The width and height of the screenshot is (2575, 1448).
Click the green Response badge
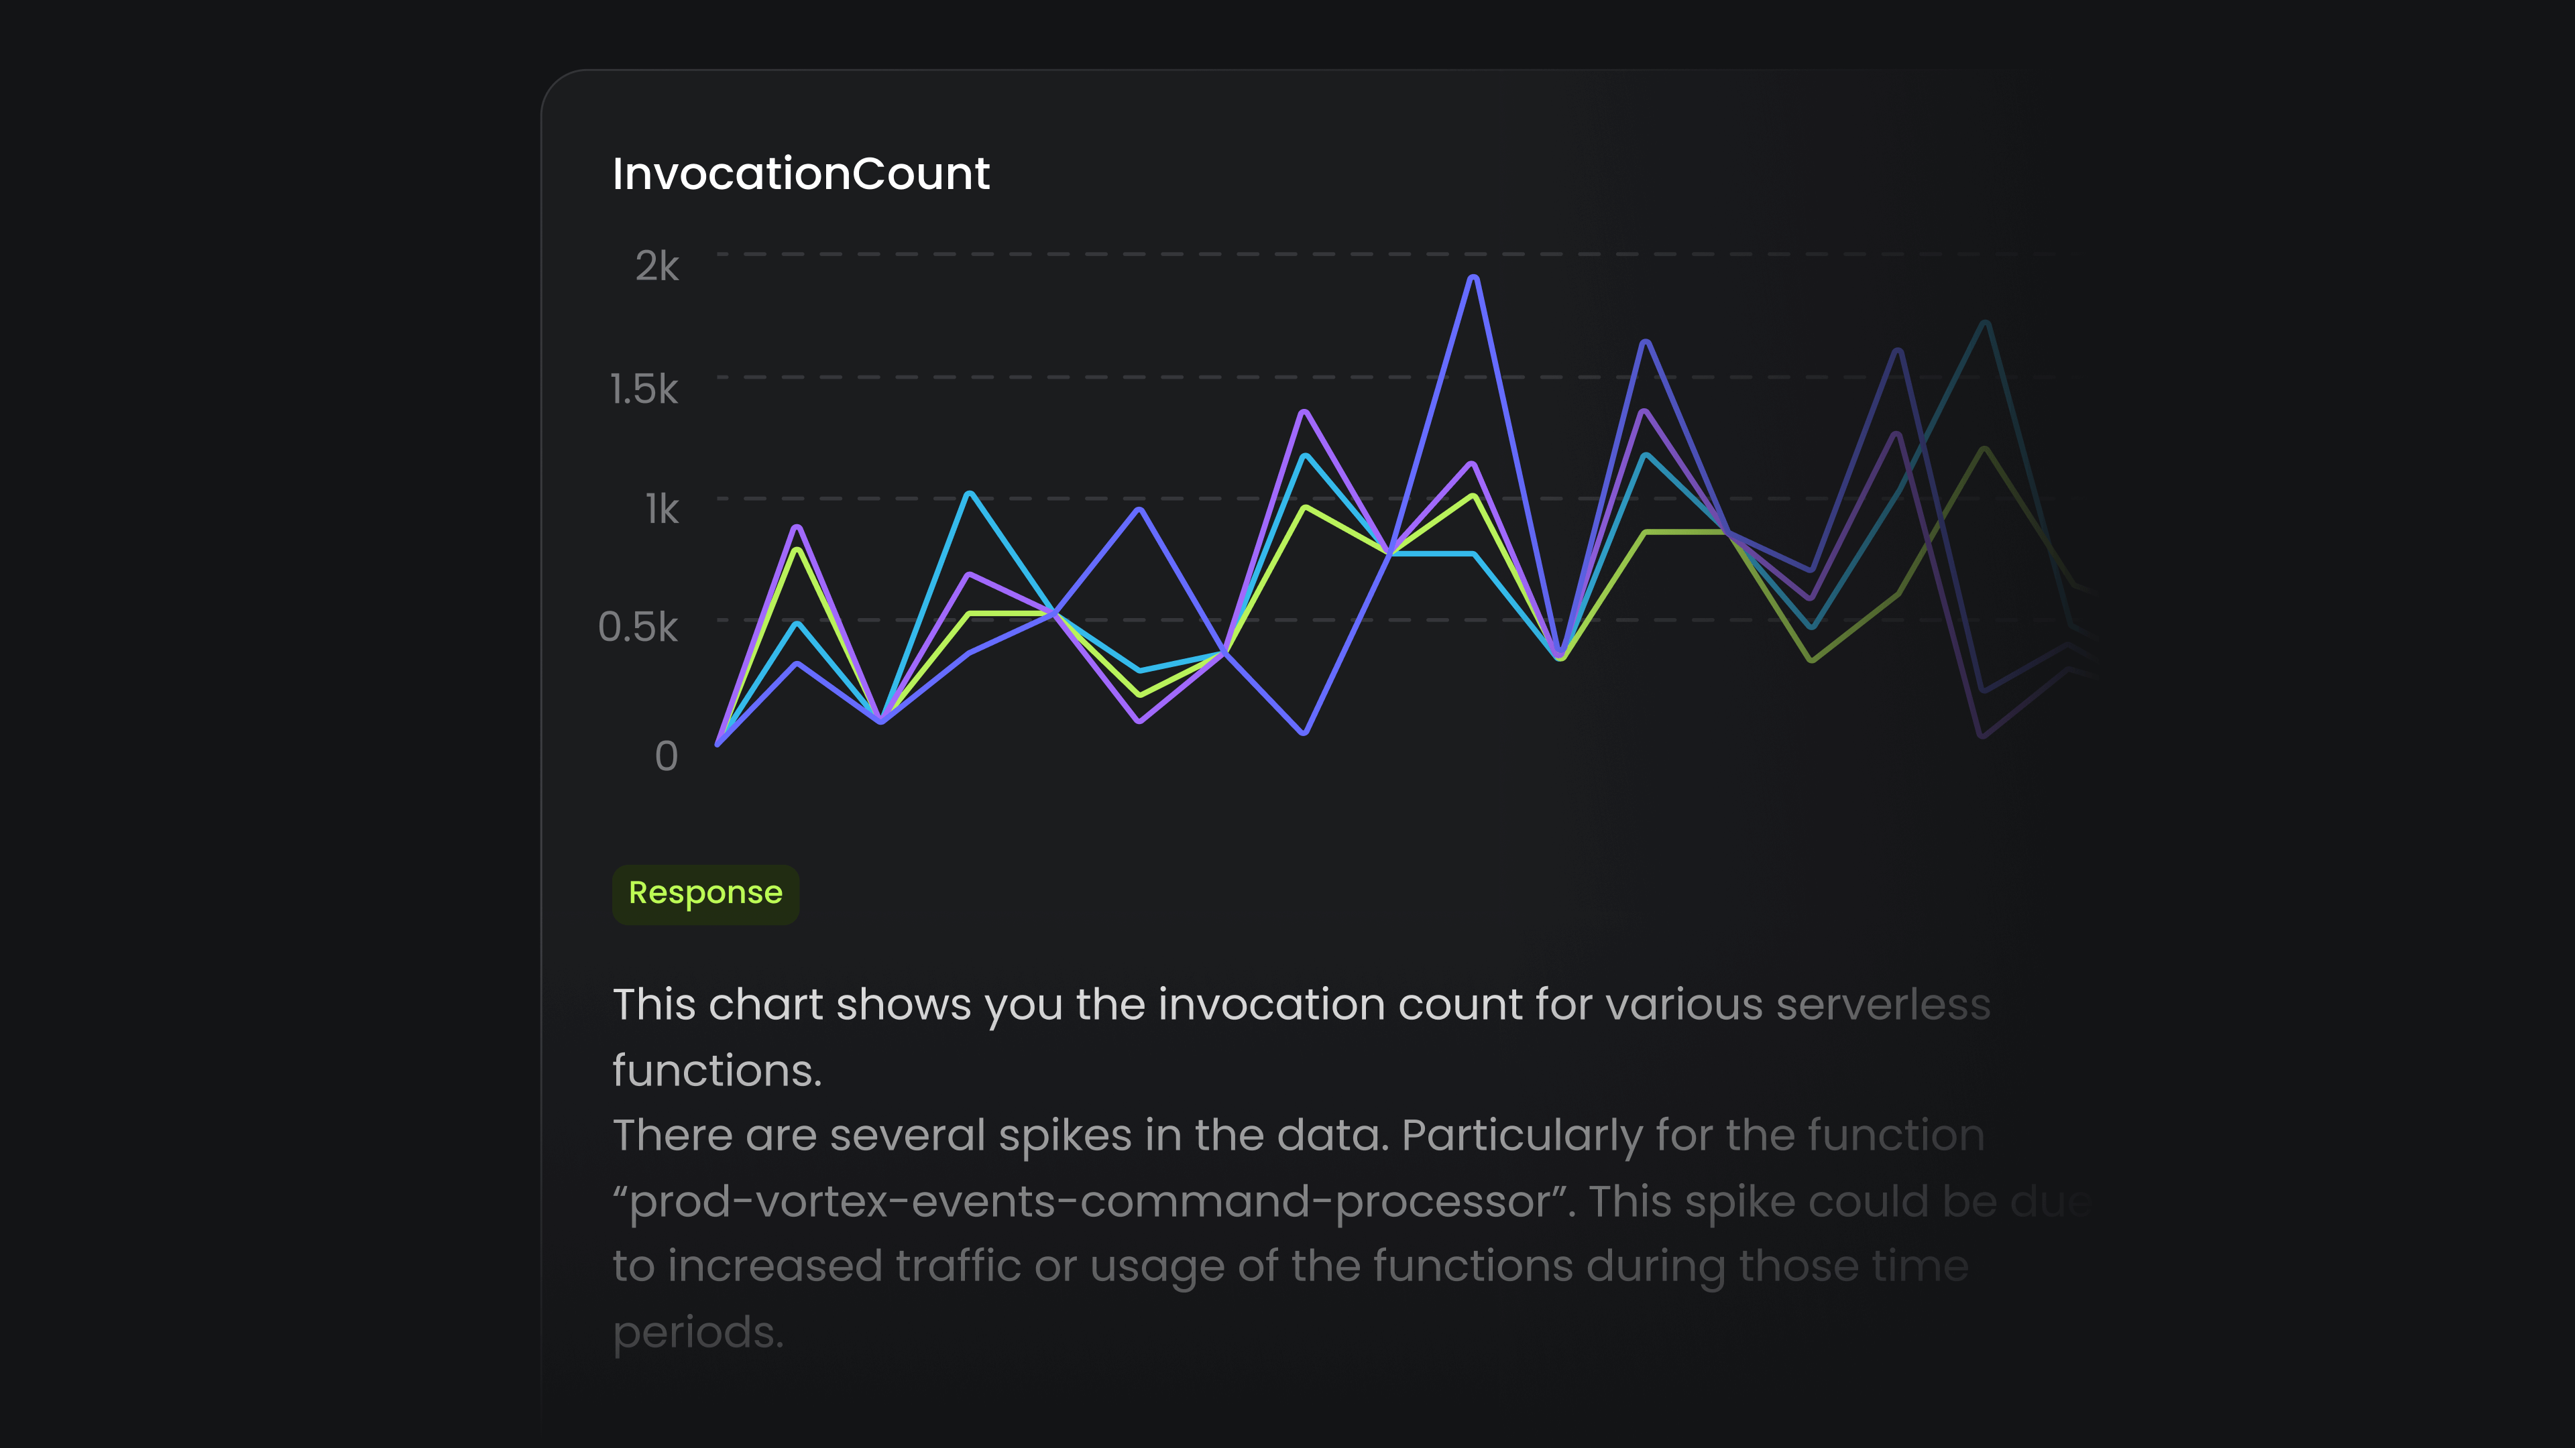pos(705,894)
